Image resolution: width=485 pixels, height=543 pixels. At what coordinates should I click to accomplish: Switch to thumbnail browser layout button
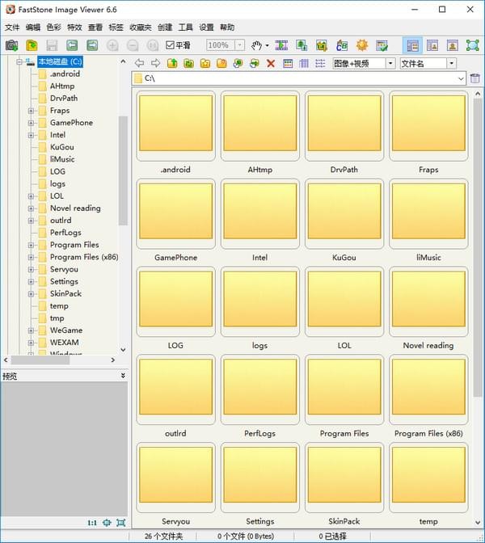point(412,45)
